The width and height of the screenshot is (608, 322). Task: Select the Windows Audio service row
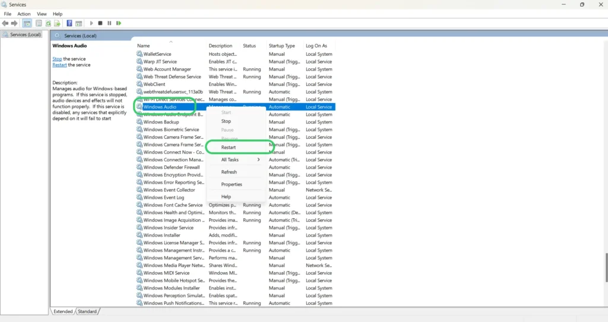pyautogui.click(x=235, y=107)
